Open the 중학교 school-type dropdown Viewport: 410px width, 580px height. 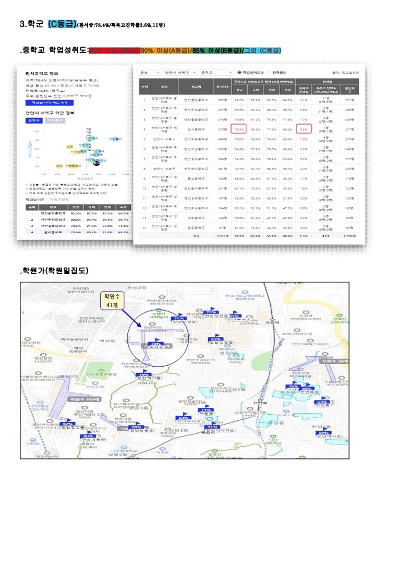click(217, 72)
